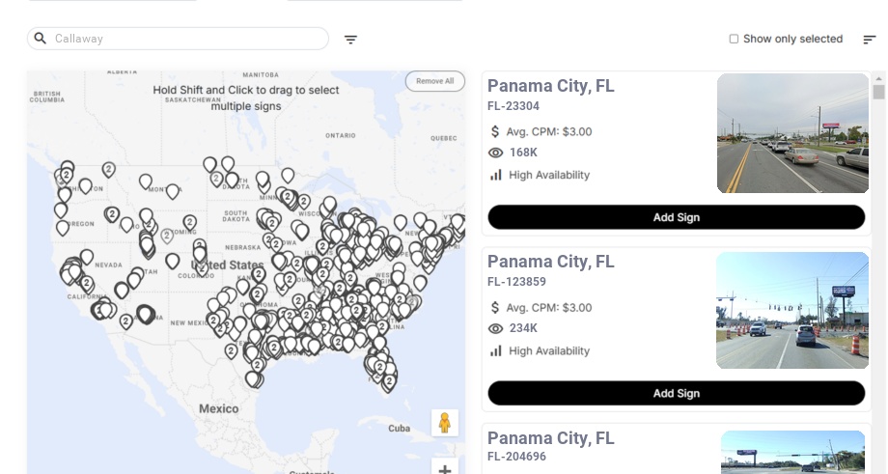This screenshot has height=474, width=888.
Task: Click the Remove All button on map
Action: [434, 81]
